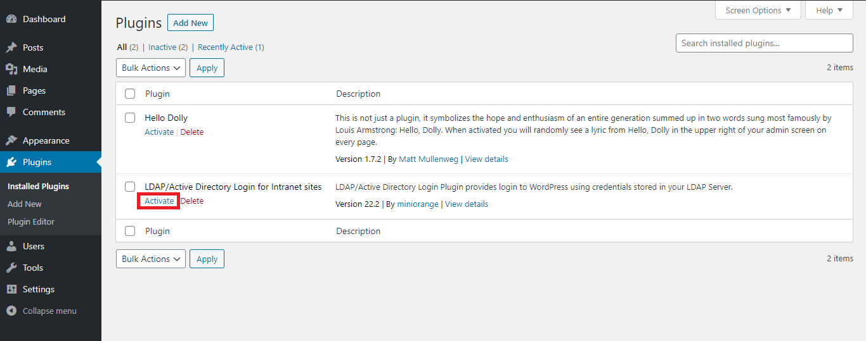Activate the LDAP/Active Directory Login plugin

pos(159,201)
